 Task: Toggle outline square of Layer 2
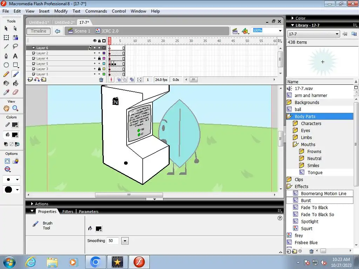(104, 53)
